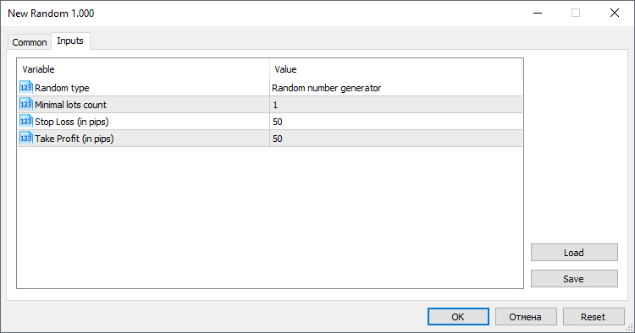This screenshot has height=333, width=635.
Task: Click the Value column header
Action: pos(395,69)
